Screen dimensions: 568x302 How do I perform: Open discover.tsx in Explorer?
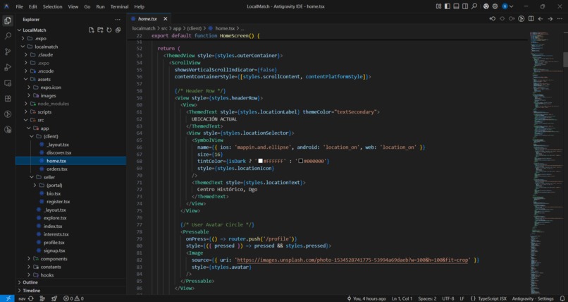tap(58, 152)
